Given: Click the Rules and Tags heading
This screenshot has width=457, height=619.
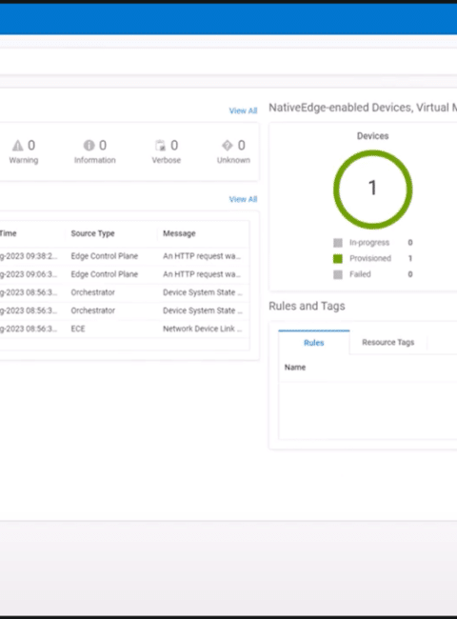Looking at the screenshot, I should coord(307,306).
